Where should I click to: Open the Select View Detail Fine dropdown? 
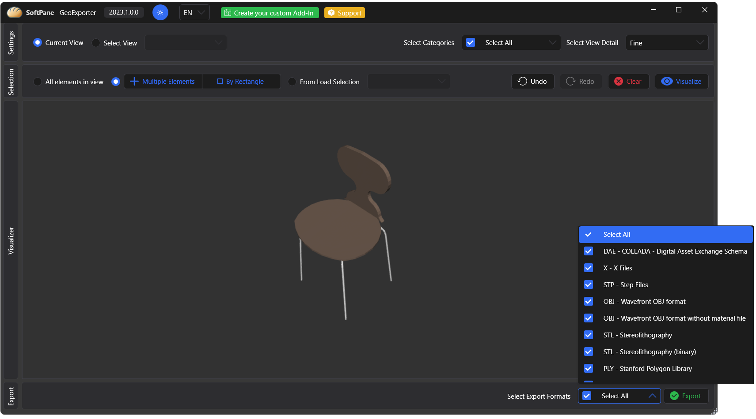pyautogui.click(x=667, y=42)
